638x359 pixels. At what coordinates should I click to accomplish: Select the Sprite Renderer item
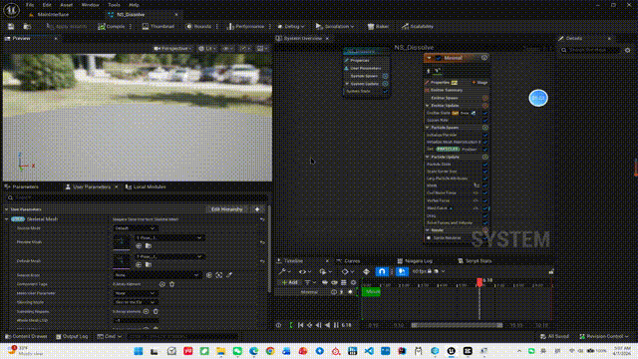point(447,238)
